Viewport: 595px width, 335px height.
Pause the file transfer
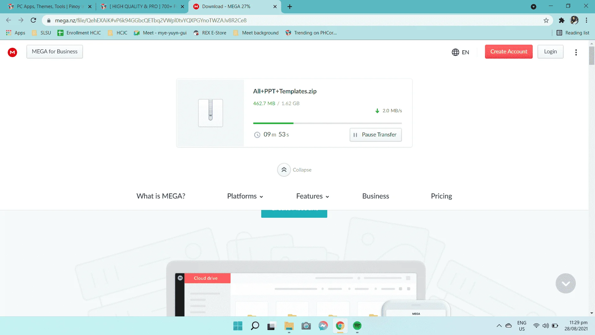[x=376, y=135]
